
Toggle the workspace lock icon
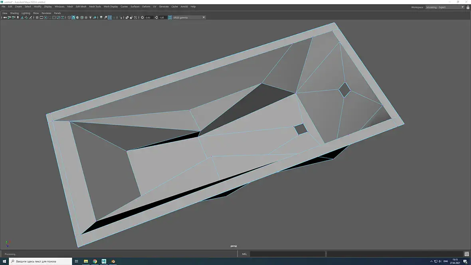(x=468, y=7)
